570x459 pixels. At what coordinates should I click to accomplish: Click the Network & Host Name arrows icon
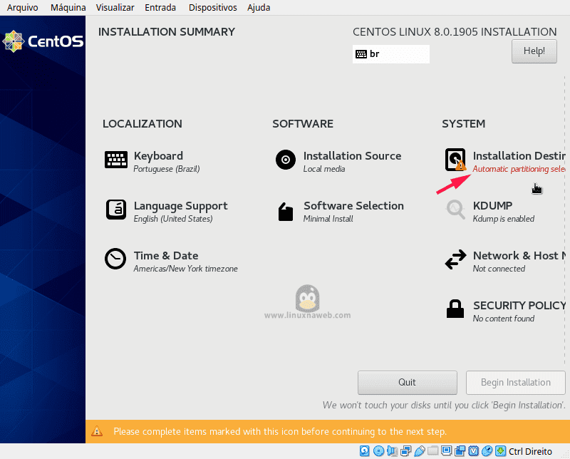coord(455,259)
